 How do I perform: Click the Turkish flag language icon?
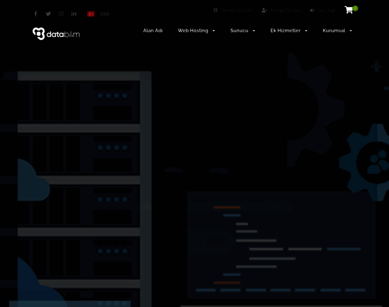[91, 14]
